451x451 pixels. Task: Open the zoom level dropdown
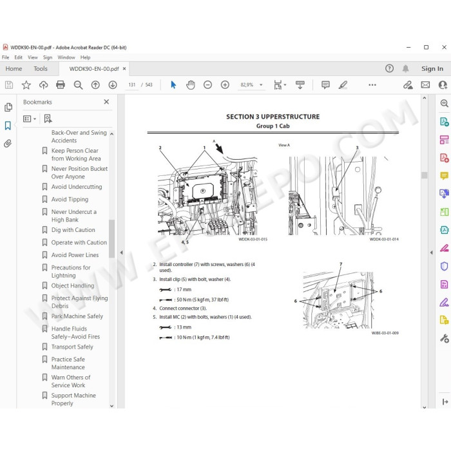[x=261, y=85]
